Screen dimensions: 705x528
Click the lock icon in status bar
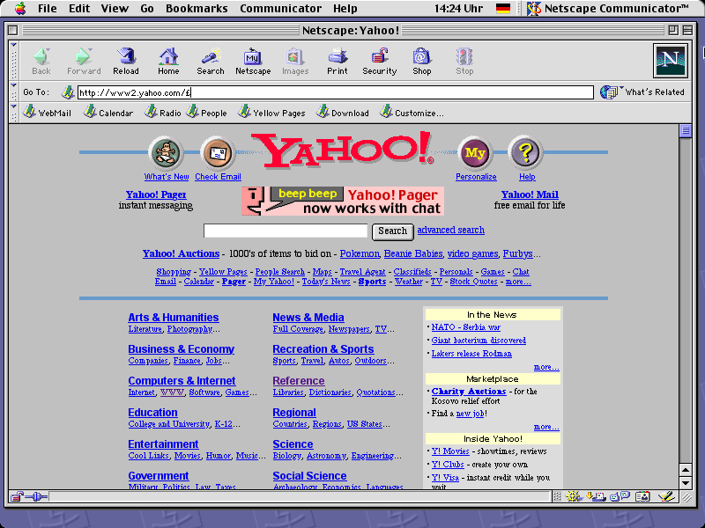click(17, 496)
